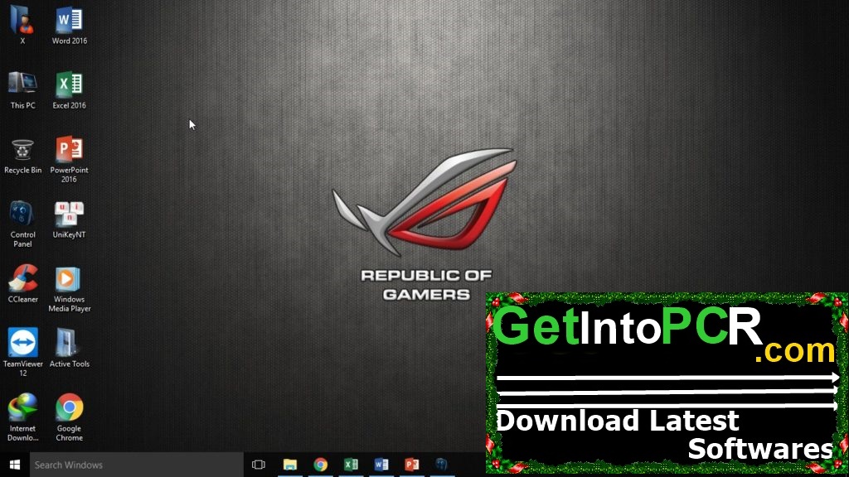Open Task View on the taskbar
This screenshot has width=849, height=477.
(259, 465)
